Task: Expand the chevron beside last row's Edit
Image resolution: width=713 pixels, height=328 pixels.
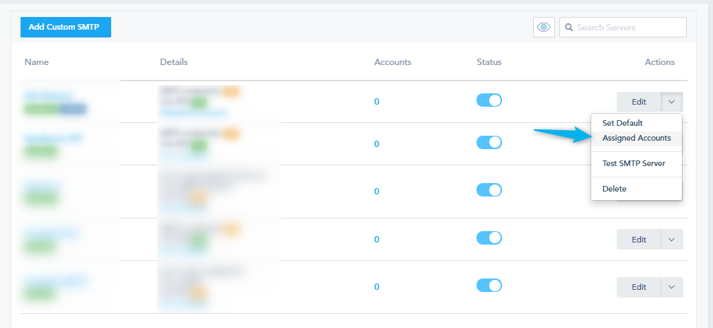Action: tap(672, 287)
